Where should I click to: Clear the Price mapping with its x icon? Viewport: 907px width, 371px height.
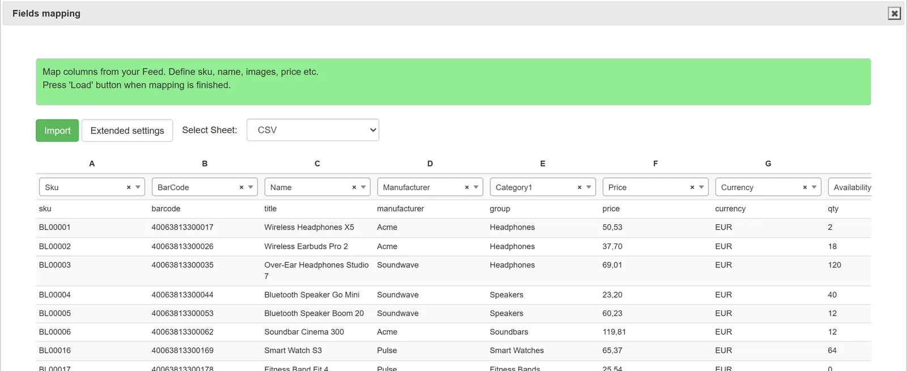pos(692,187)
